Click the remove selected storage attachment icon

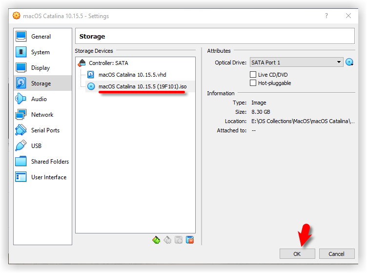point(190,240)
